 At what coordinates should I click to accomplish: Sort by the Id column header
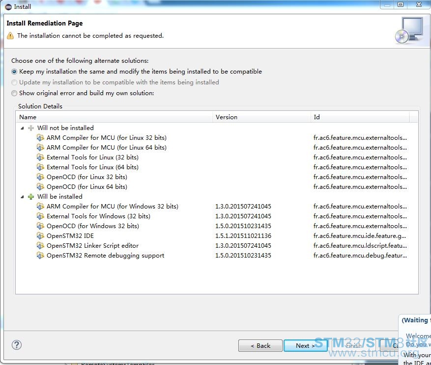360,117
